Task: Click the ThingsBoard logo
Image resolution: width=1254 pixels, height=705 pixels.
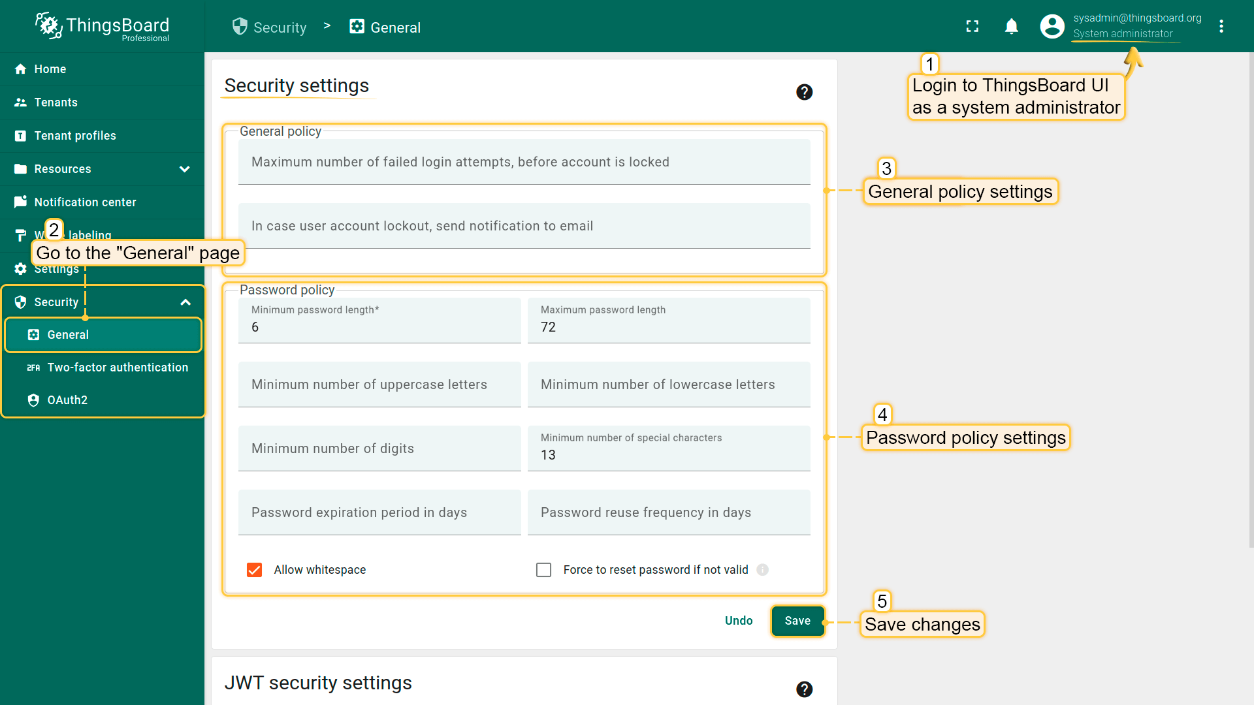Action: coord(103,26)
